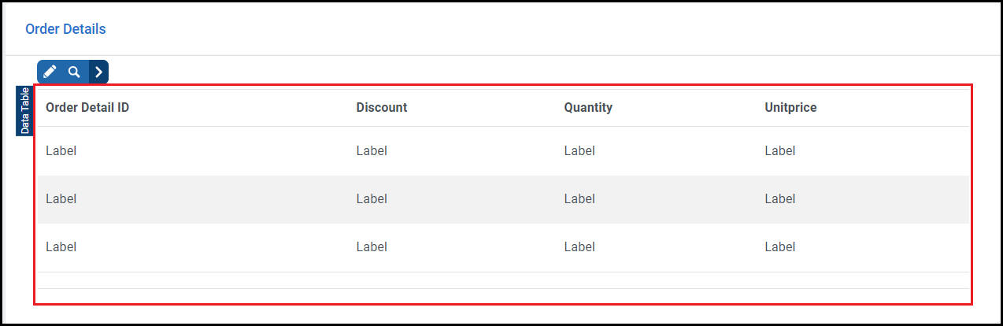Open the Order Details heading link
This screenshot has width=1003, height=326.
tap(65, 29)
